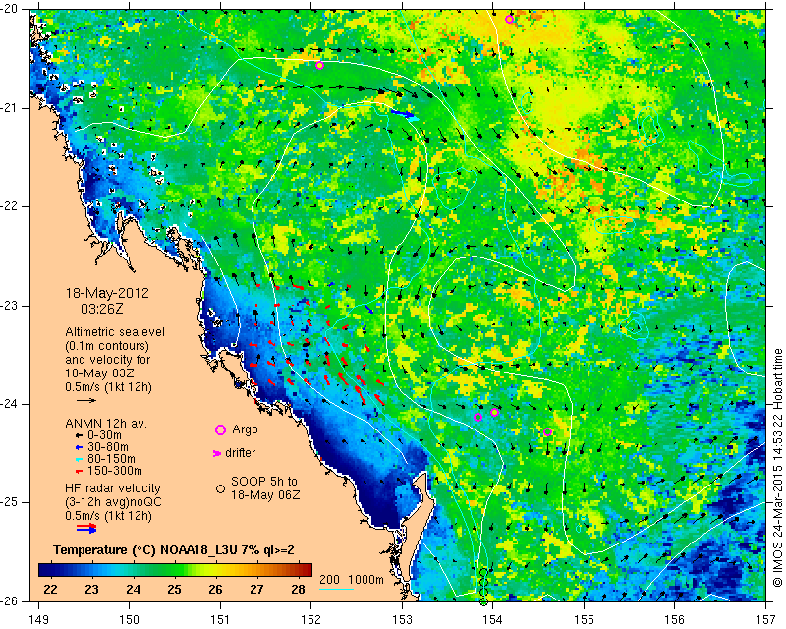Click longitude axis label 149
This screenshot has height=629, width=786.
pyautogui.click(x=38, y=620)
